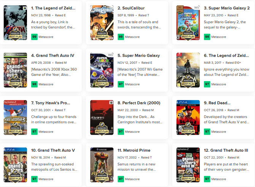Open the '8. Perfect Dark (2000)' title link
Image resolution: width=255 pixels, height=187 pixels.
coord(139,103)
